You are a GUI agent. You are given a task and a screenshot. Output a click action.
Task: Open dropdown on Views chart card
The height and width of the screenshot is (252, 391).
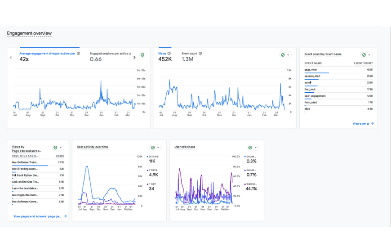[x=288, y=55]
